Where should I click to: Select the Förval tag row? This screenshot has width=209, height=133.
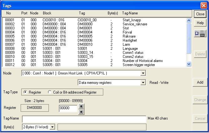(94, 32)
